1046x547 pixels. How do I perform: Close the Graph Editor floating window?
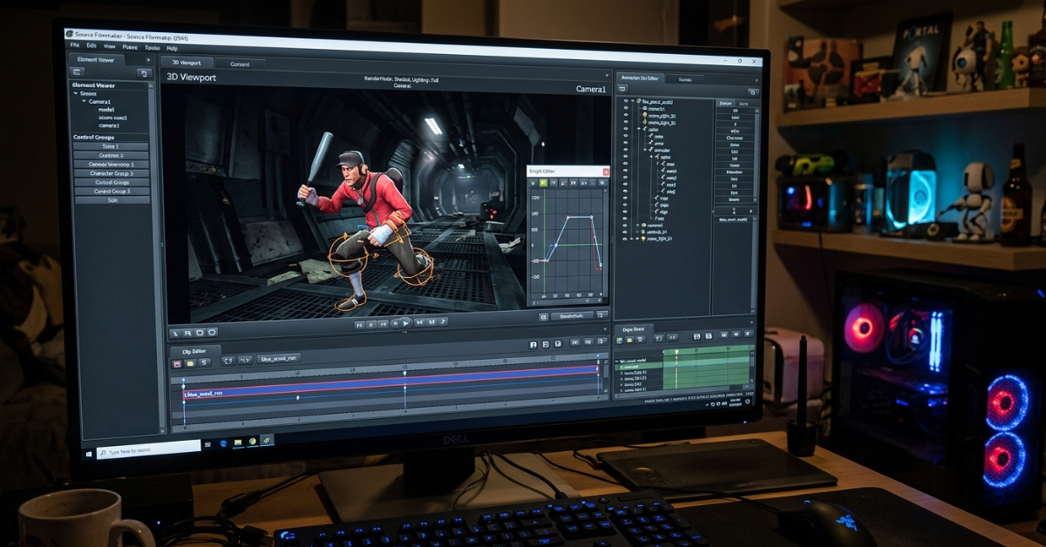click(606, 172)
